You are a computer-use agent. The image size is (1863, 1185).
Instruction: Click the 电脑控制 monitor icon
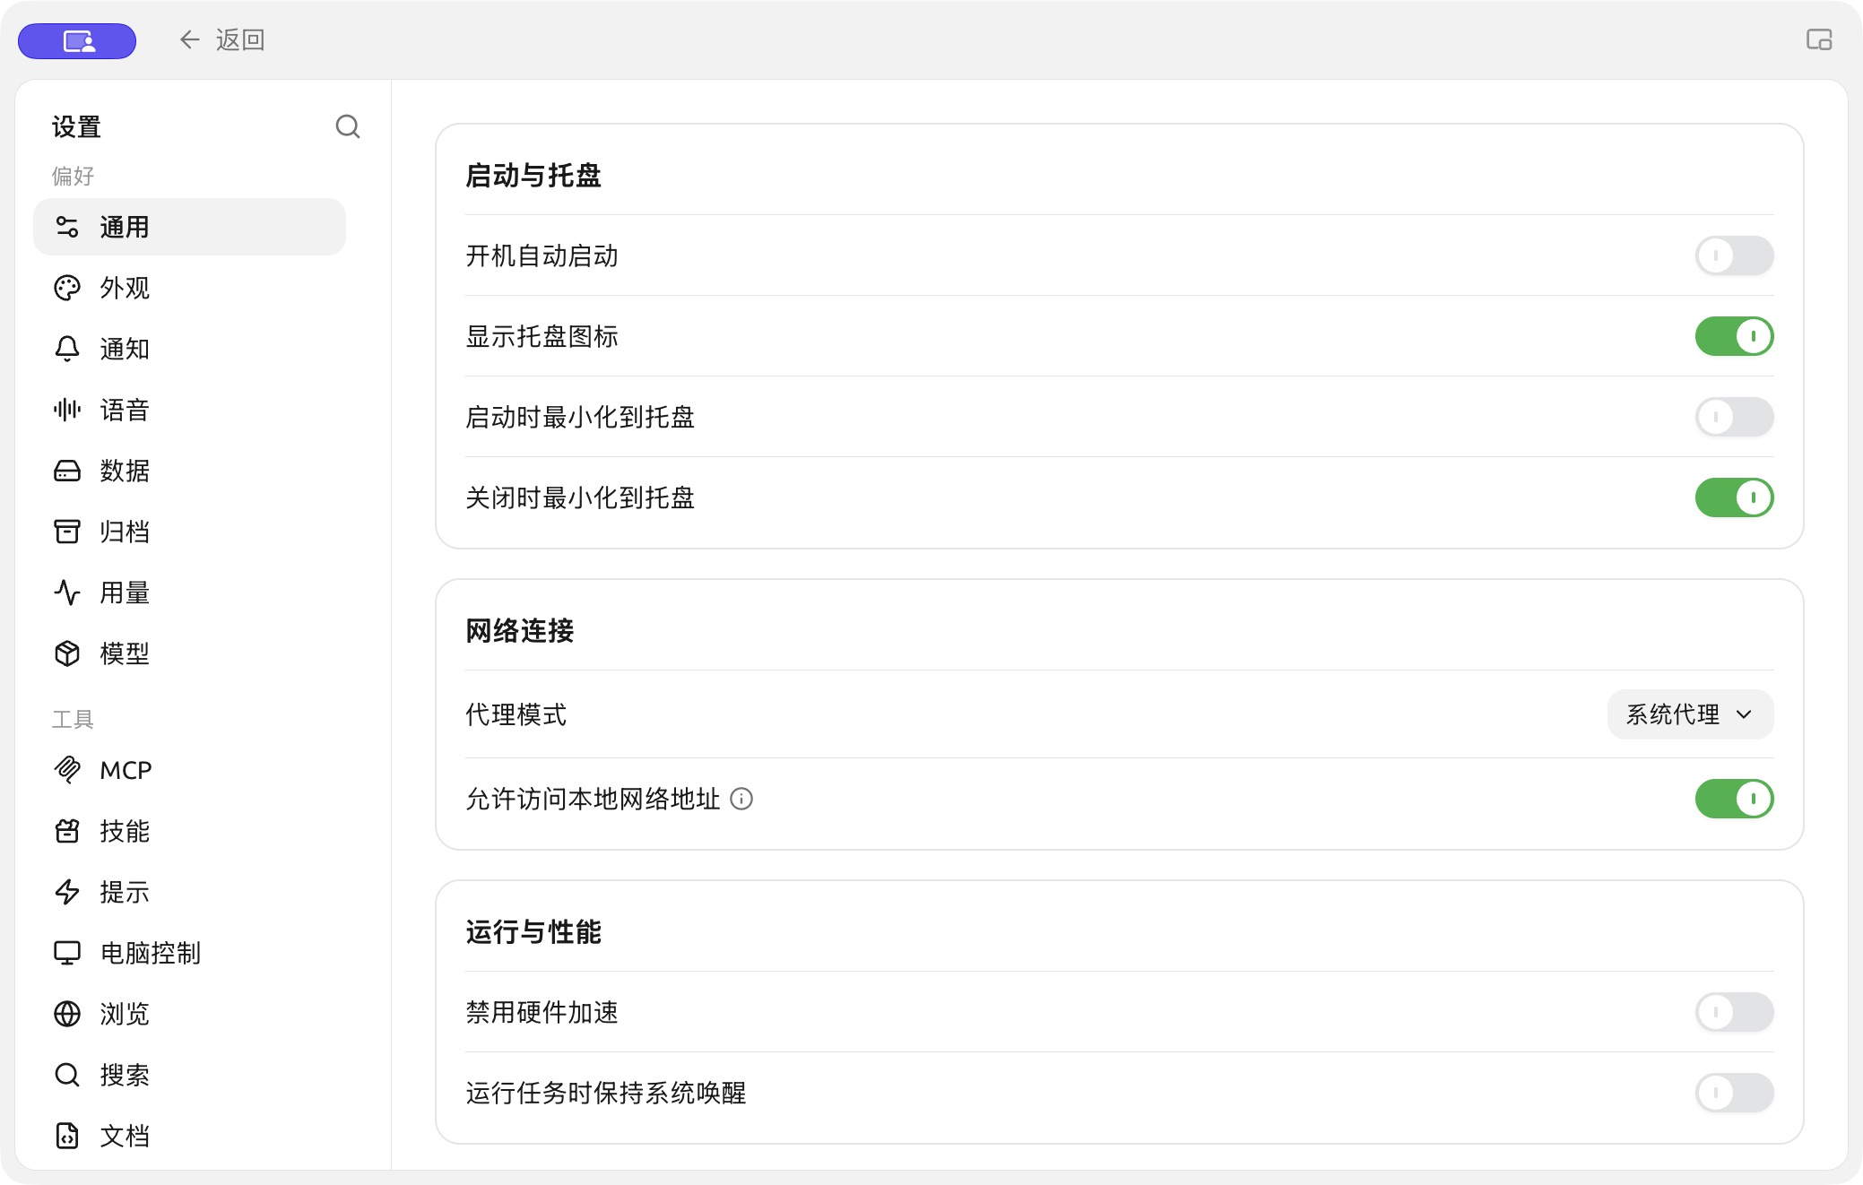click(67, 953)
